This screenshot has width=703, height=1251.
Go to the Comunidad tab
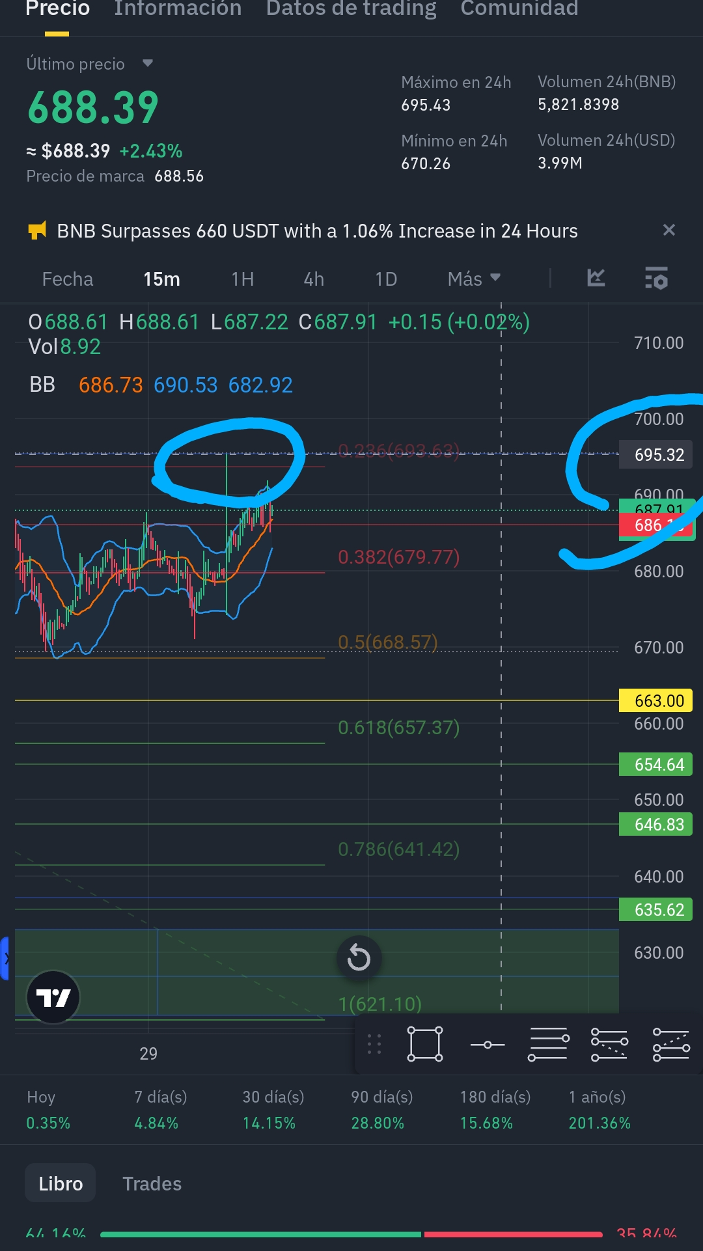click(519, 9)
